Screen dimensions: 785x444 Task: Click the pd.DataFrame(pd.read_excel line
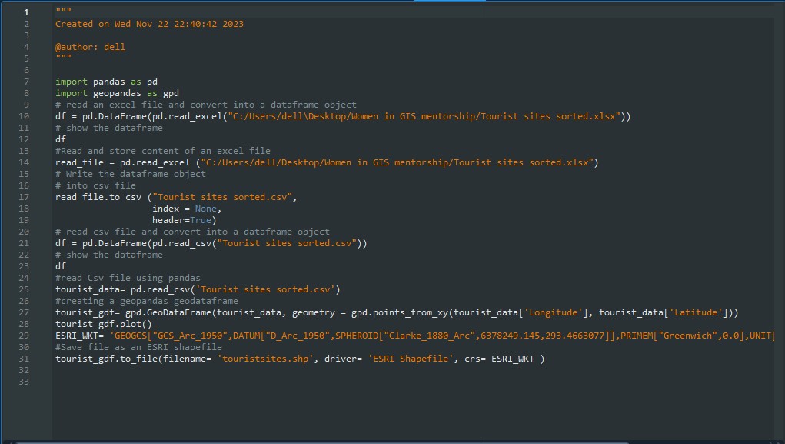[343, 116]
